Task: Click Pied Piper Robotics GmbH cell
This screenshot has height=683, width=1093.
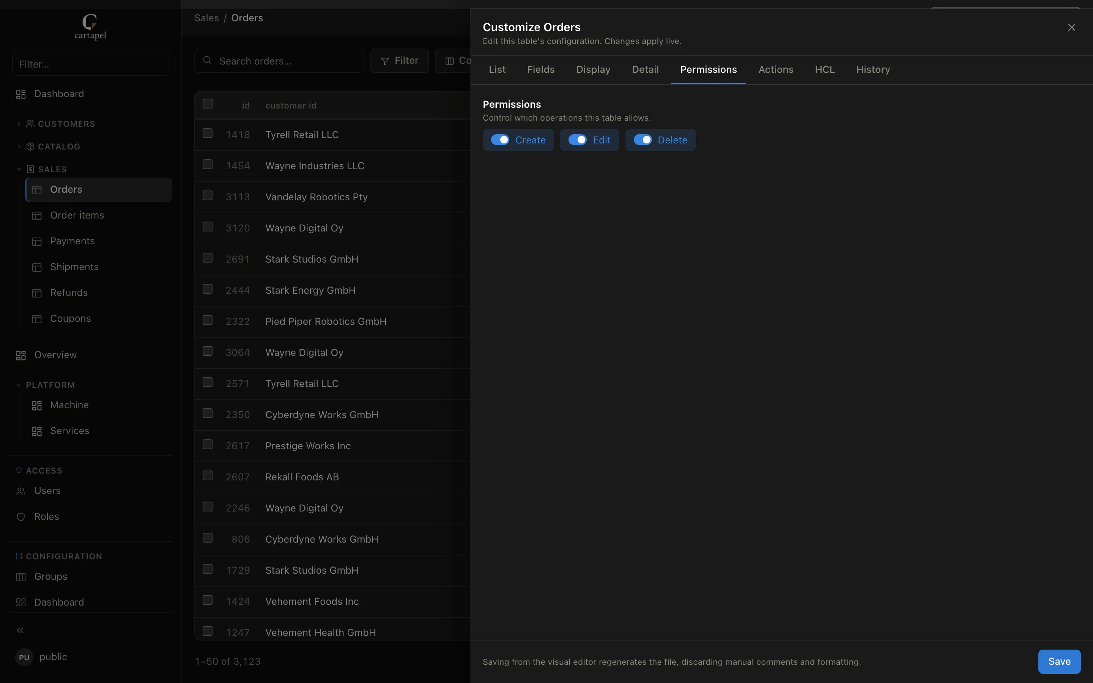Action: point(326,322)
